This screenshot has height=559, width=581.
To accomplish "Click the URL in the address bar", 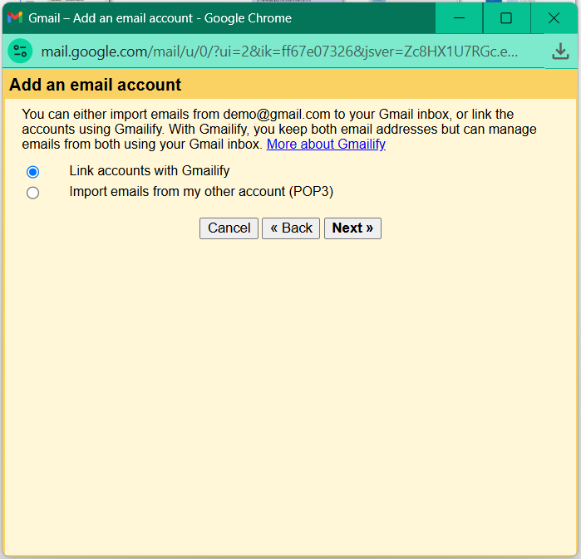I will 279,51.
